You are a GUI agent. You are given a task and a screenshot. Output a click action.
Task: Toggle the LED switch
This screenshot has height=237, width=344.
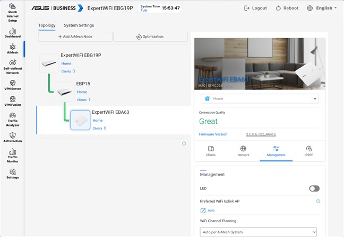(314, 188)
